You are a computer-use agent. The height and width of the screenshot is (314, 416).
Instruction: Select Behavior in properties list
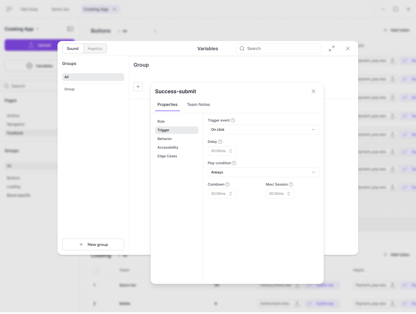[x=177, y=139]
